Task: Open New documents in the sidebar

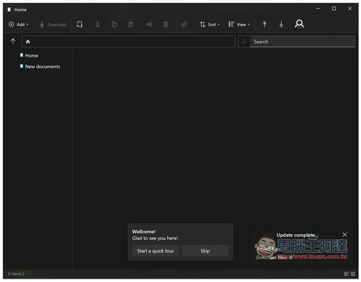Action: pos(42,66)
